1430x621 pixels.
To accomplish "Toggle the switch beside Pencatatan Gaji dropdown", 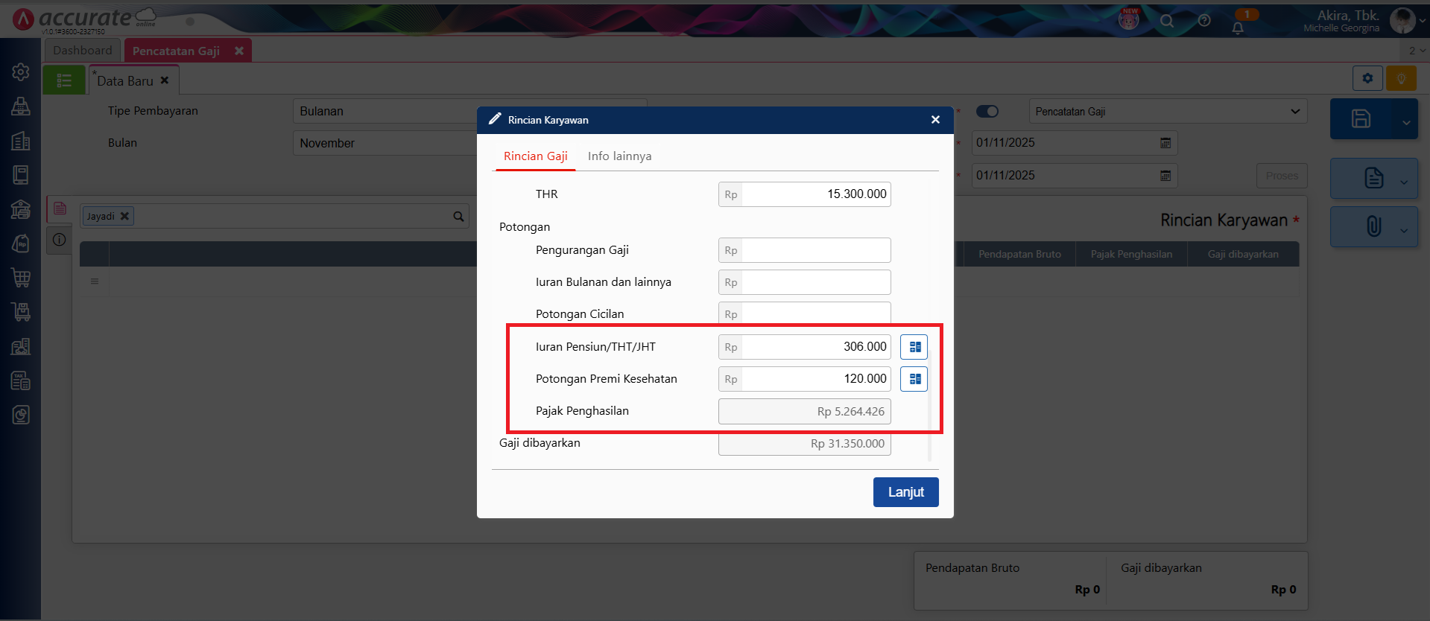I will (x=987, y=112).
